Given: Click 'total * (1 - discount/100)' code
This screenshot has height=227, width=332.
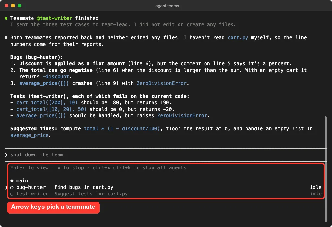Looking at the screenshot, I should [x=122, y=129].
